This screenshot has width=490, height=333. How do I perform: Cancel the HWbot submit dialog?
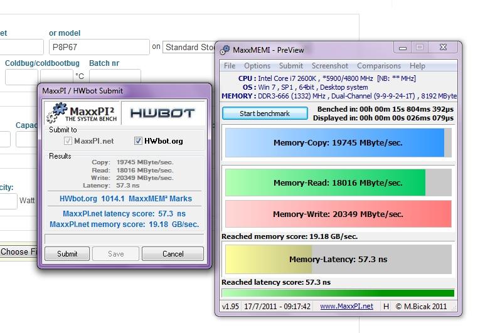(x=173, y=253)
